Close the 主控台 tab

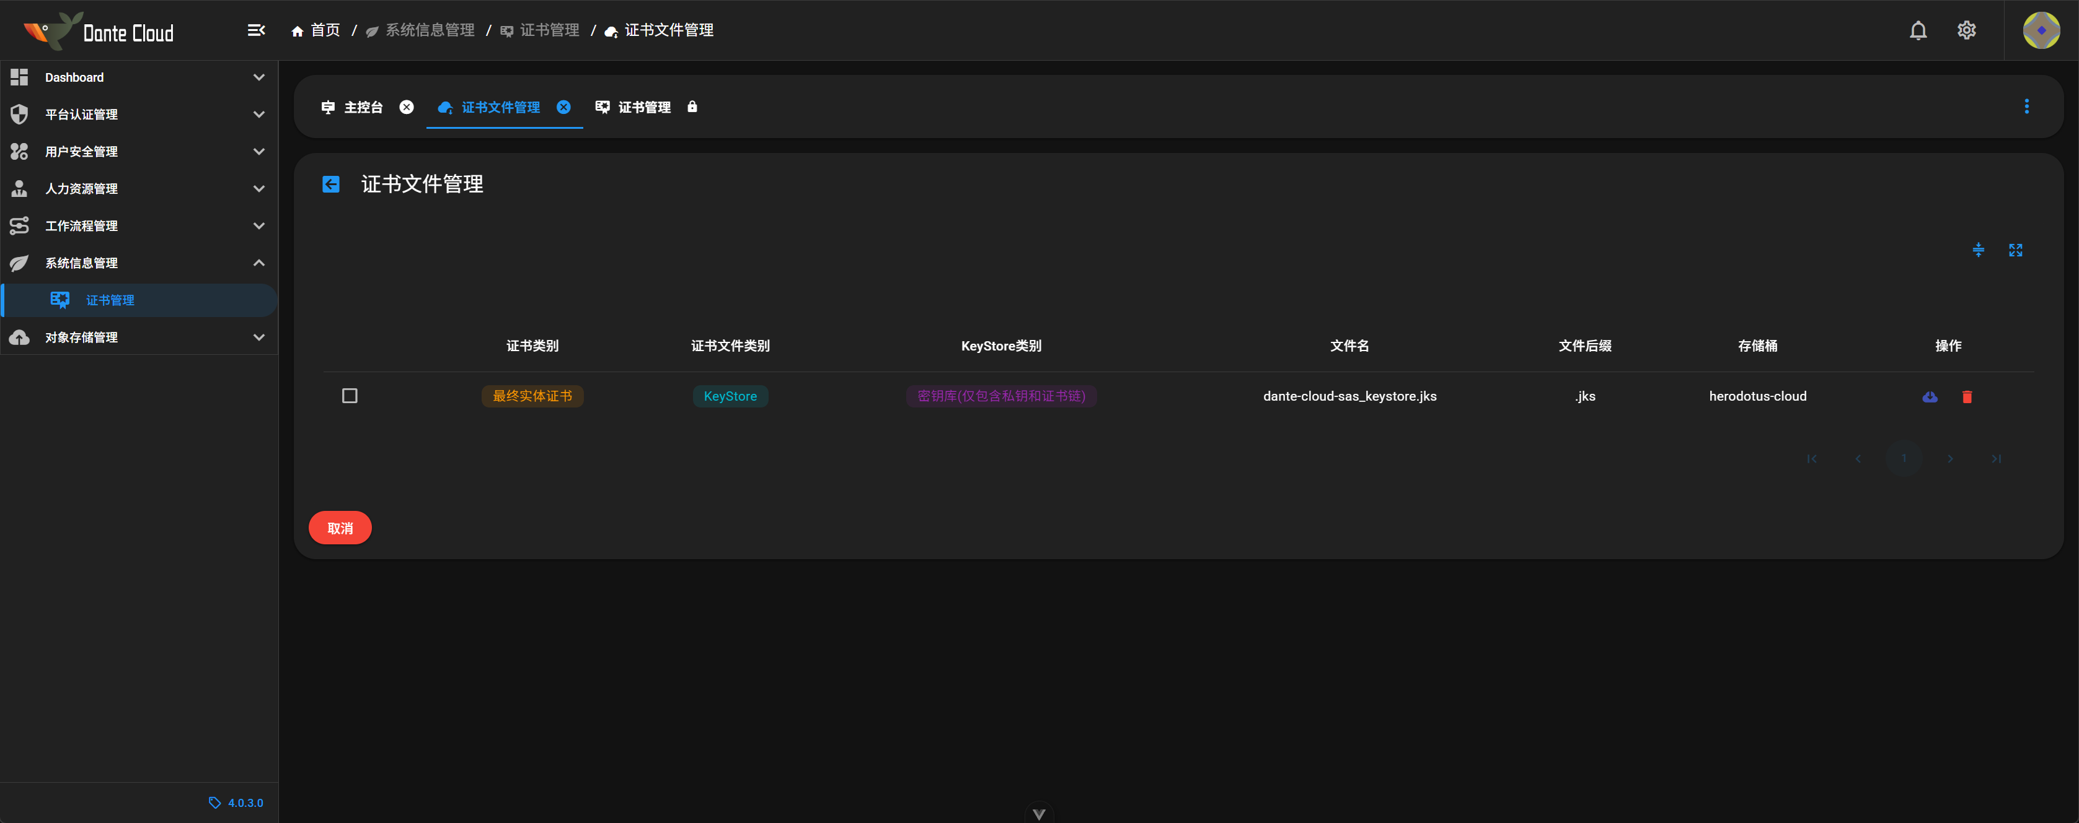(407, 107)
